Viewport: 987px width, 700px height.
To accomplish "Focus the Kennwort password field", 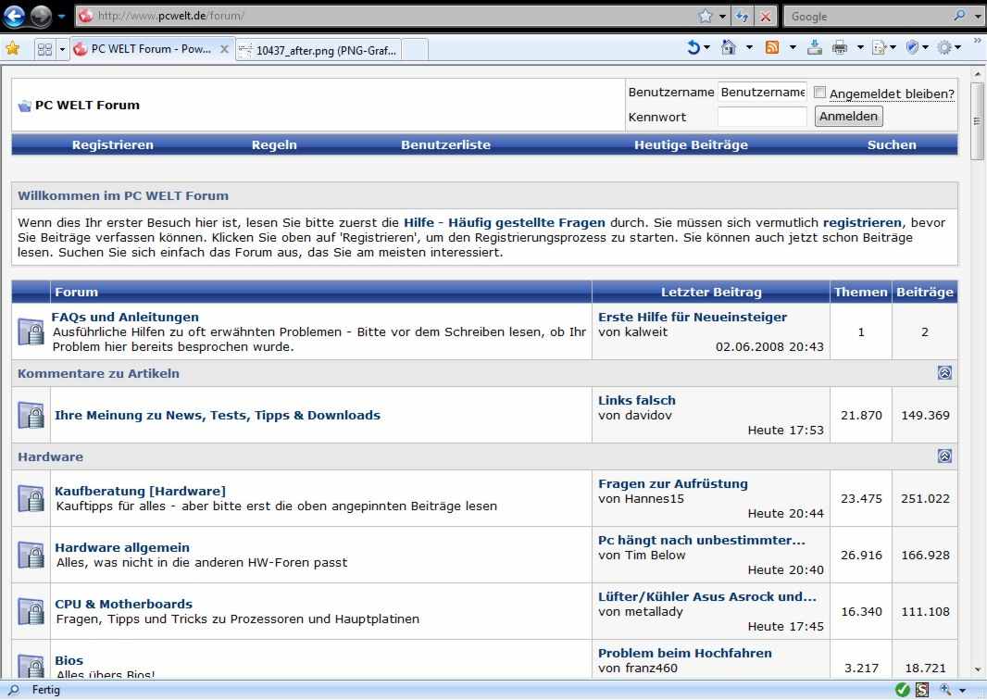I will pyautogui.click(x=762, y=117).
